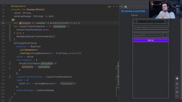Image resolution: width=182 pixels, height=102 pixels.
Task: Click '!isVisible' at end of line 95
Action: [44, 67]
